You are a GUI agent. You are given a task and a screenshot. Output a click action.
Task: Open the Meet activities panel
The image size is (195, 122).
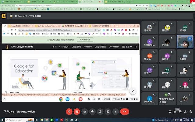[x=186, y=112]
